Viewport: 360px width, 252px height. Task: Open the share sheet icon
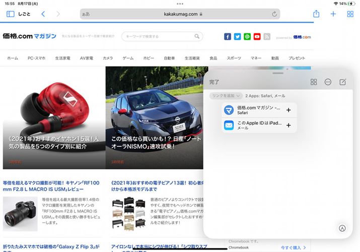coord(316,14)
